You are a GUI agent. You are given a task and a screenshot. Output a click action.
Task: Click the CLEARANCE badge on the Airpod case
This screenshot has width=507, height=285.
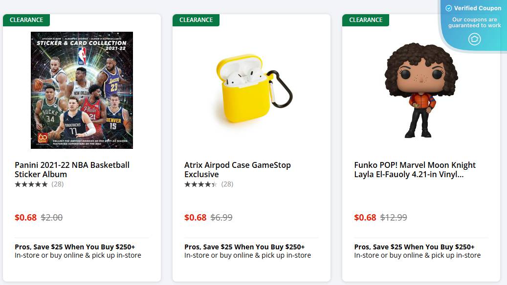tap(196, 20)
